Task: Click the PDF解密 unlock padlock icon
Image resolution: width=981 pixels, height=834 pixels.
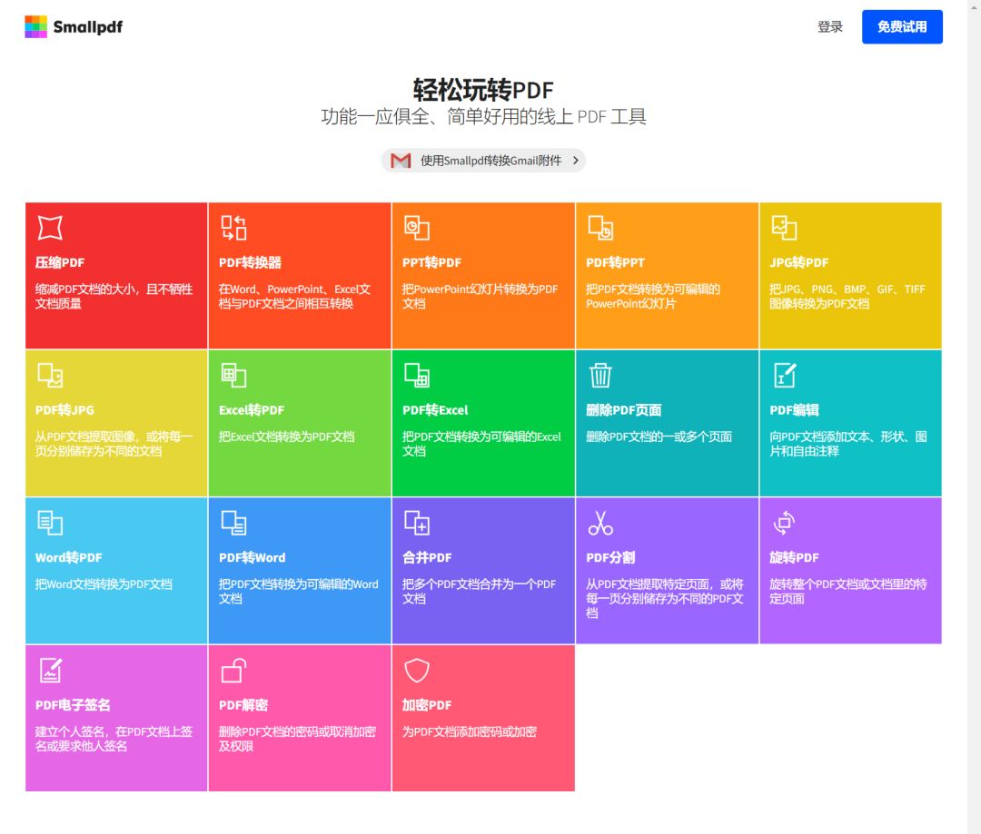Action: click(233, 671)
